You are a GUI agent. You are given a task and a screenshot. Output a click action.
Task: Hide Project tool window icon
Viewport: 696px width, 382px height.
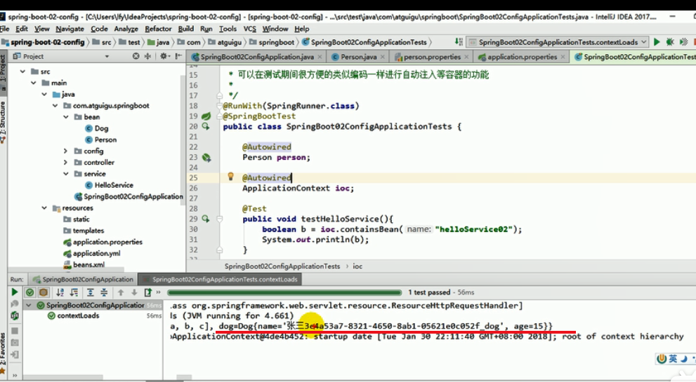point(178,56)
